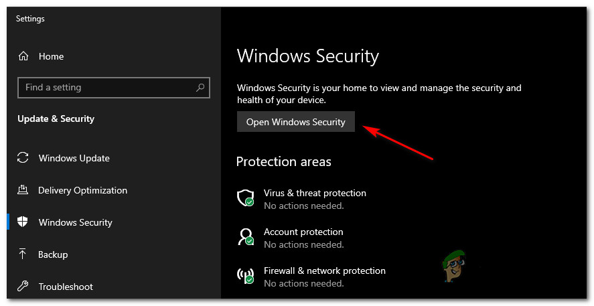Open Troubleshoot from the sidebar

(66, 287)
